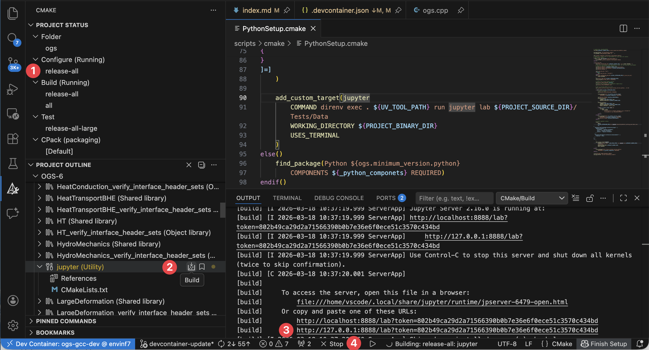
Task: Collapse the Project Status section
Action: (x=31, y=25)
